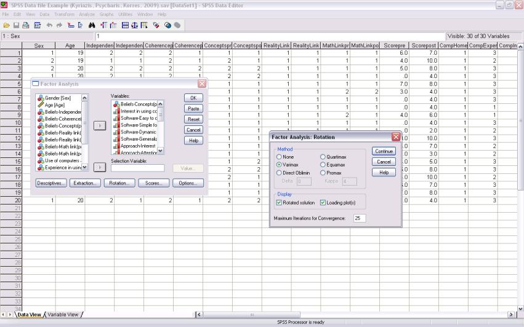Click the Use Sets toolbar icon

(167, 25)
